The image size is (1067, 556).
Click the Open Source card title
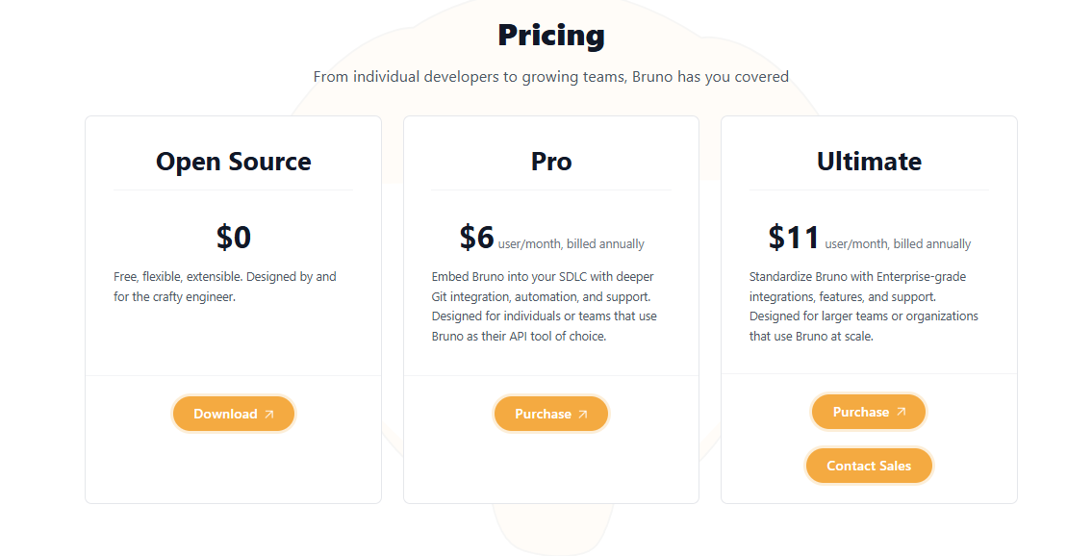pos(234,162)
